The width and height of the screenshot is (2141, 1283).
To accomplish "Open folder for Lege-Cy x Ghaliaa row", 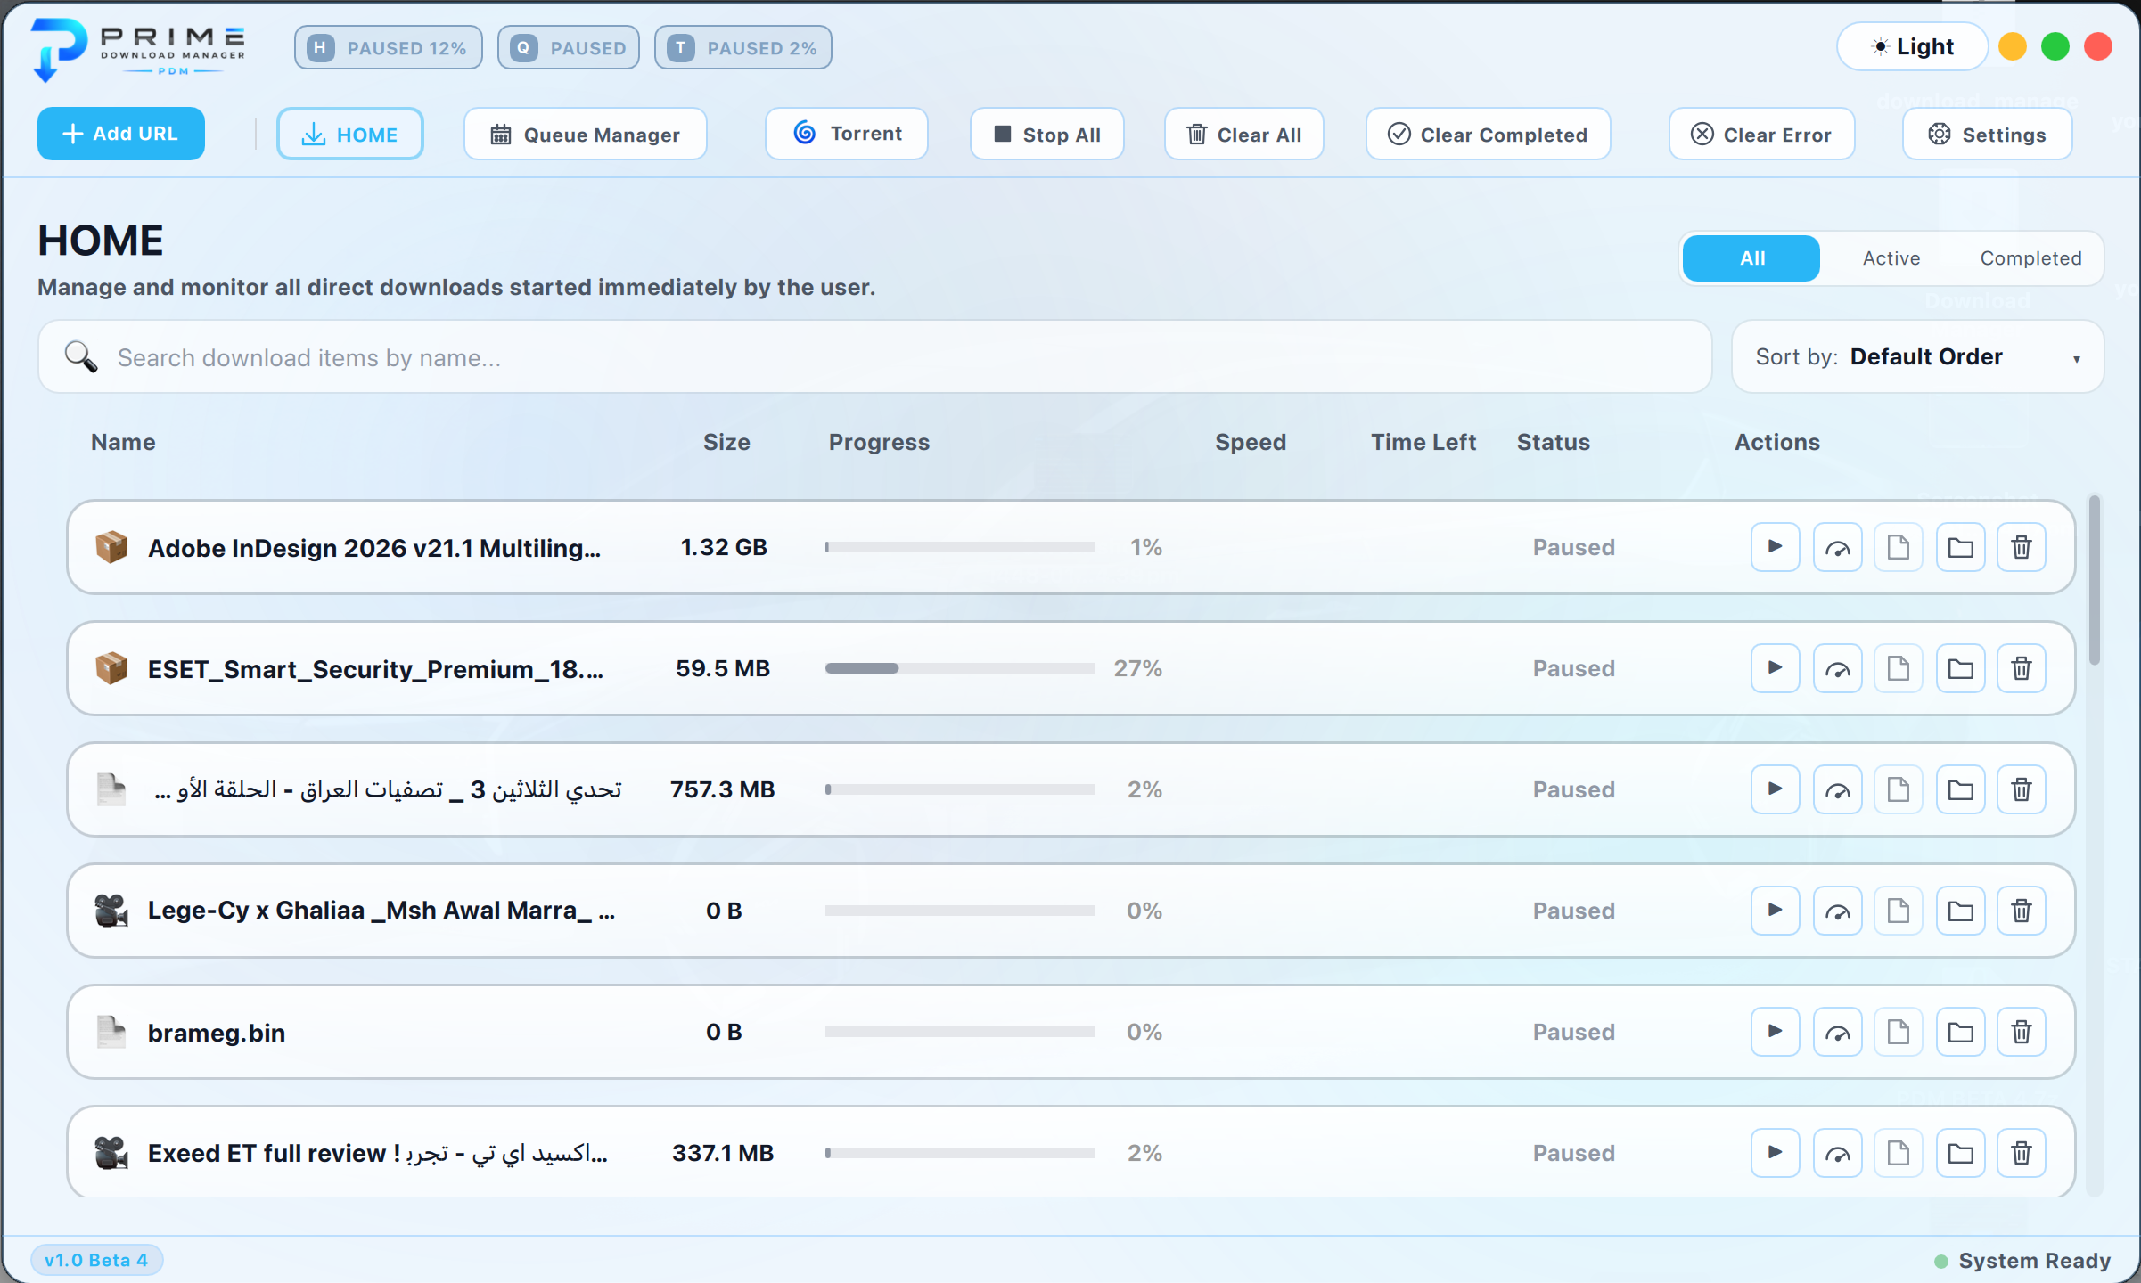I will coord(1960,911).
